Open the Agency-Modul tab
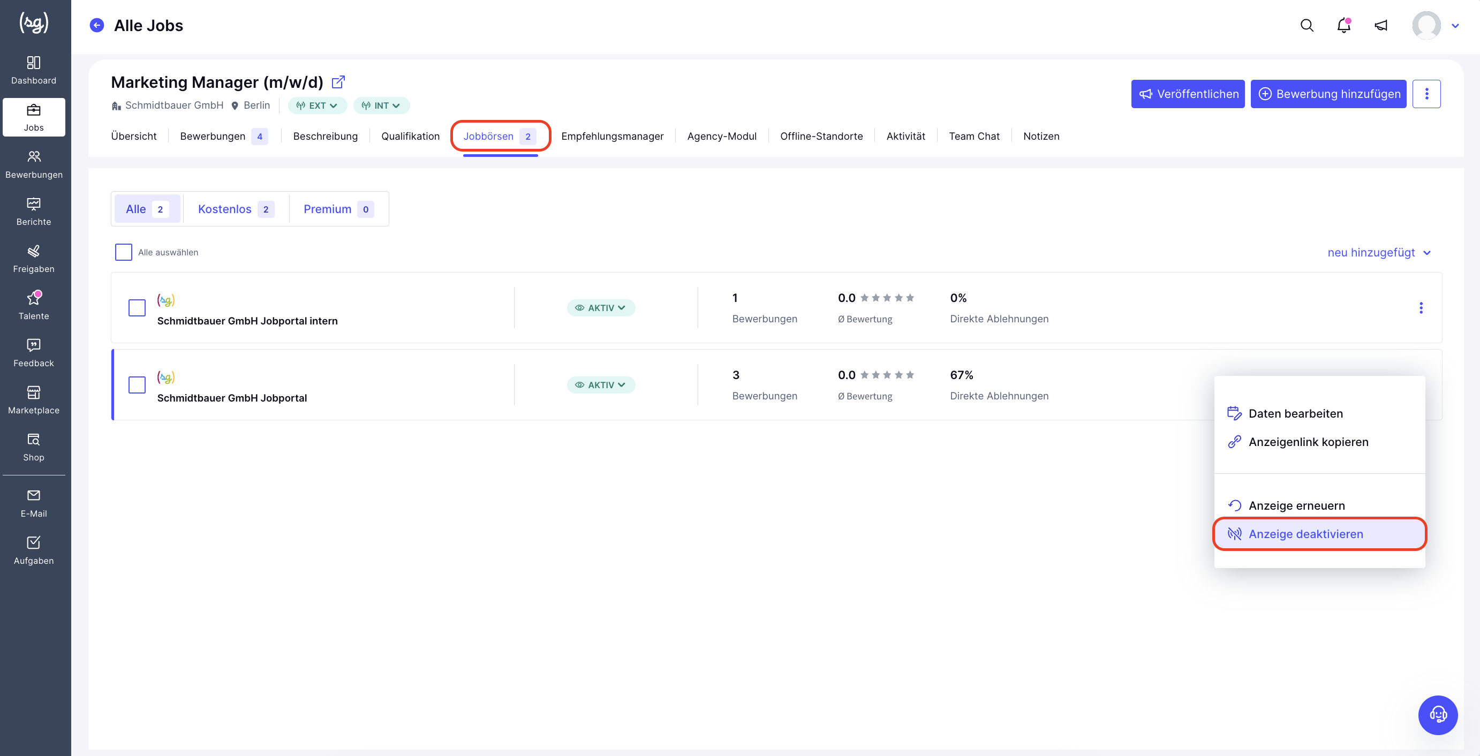The height and width of the screenshot is (756, 1480). tap(721, 136)
